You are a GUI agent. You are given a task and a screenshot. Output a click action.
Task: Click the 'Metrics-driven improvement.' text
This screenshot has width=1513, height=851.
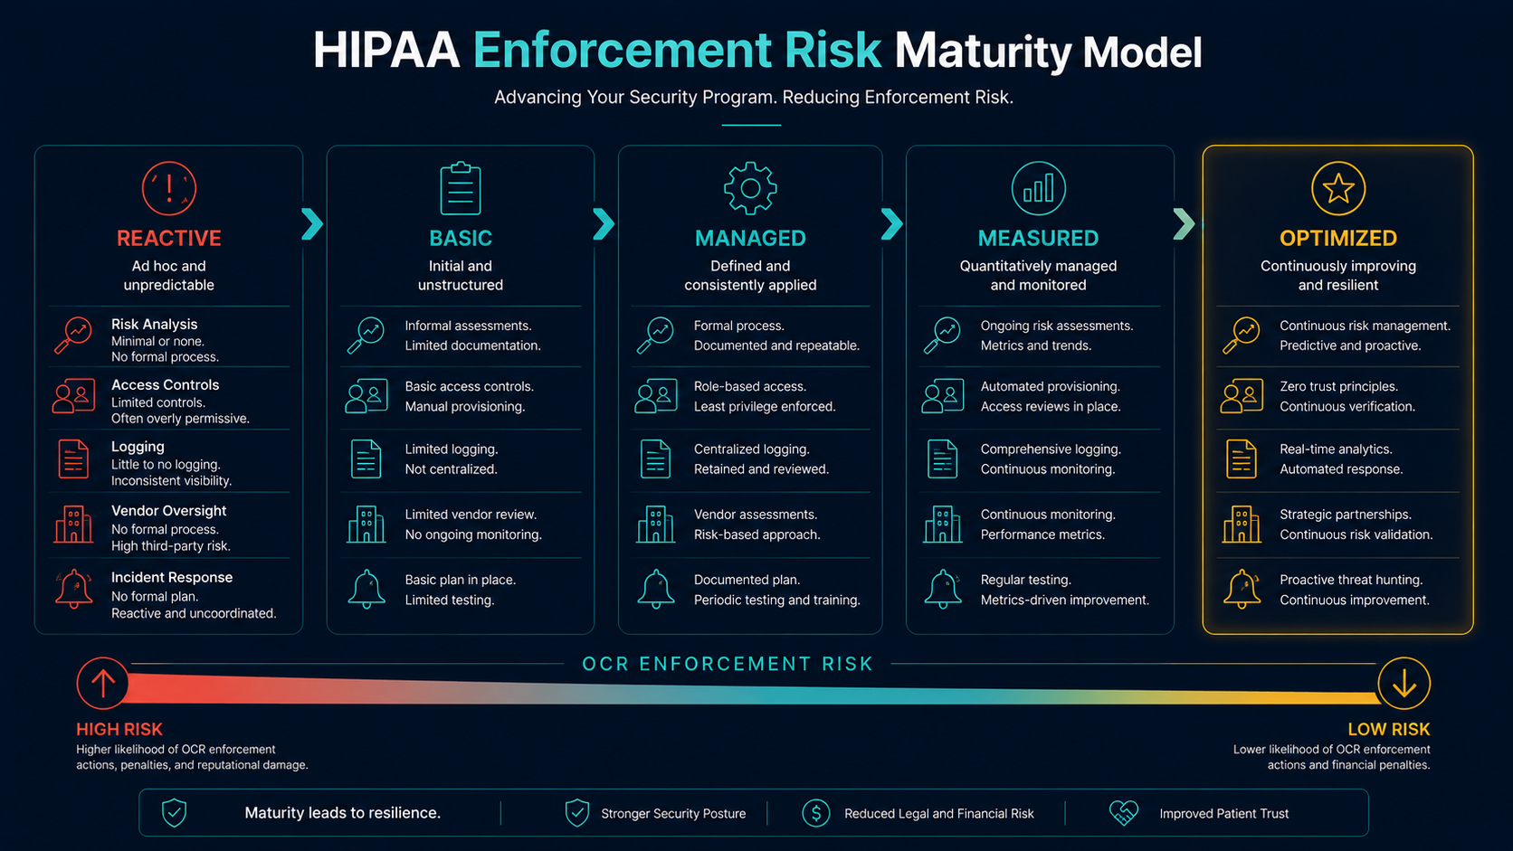click(x=1065, y=600)
